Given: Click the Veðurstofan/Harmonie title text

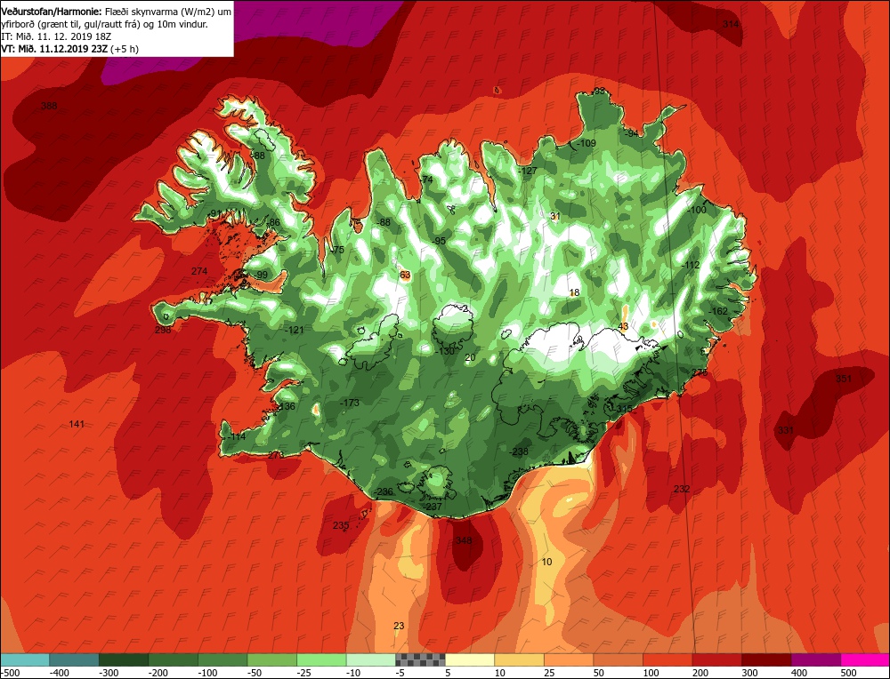Looking at the screenshot, I should click(53, 12).
